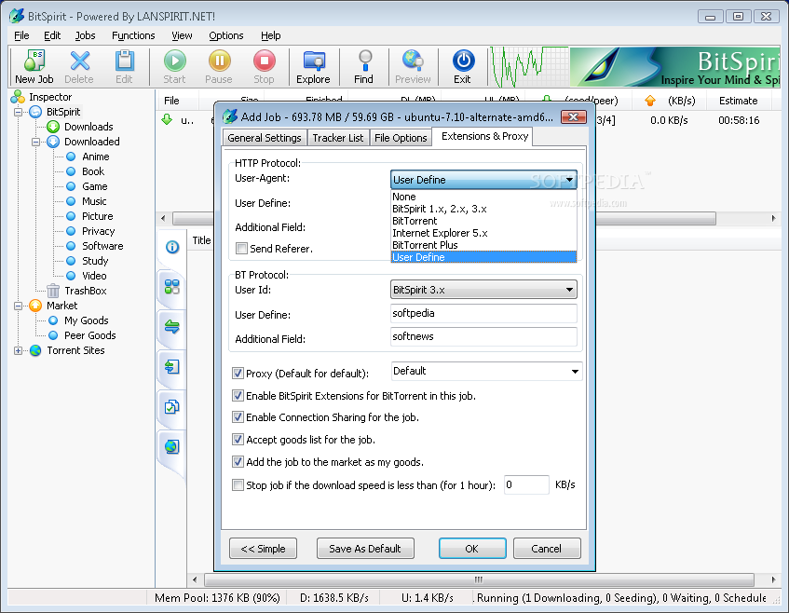Open the green transfer arrows tab icon
This screenshot has height=613, width=789.
pyautogui.click(x=172, y=327)
